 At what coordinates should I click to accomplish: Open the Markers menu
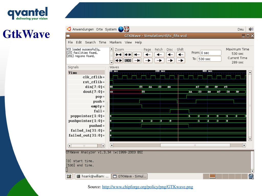(x=115, y=42)
